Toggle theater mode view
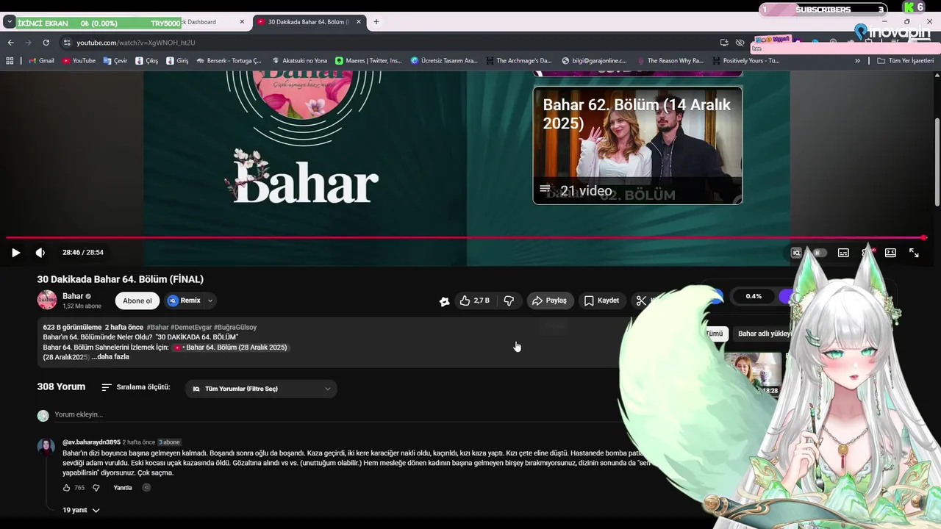 [890, 253]
